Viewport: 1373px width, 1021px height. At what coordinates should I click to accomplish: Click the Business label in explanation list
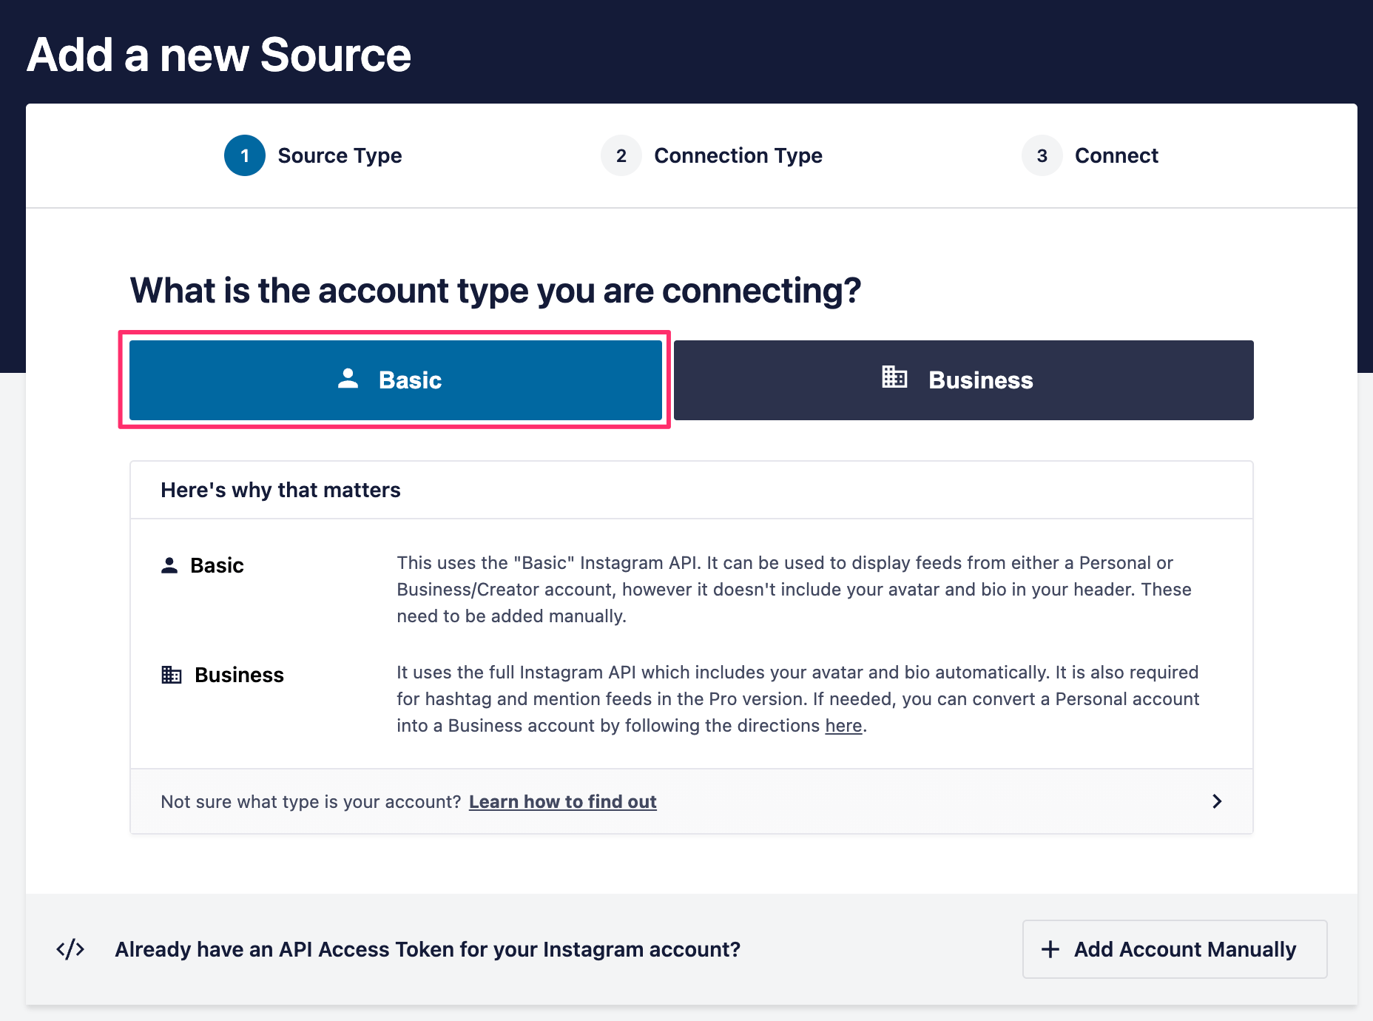[x=239, y=675]
